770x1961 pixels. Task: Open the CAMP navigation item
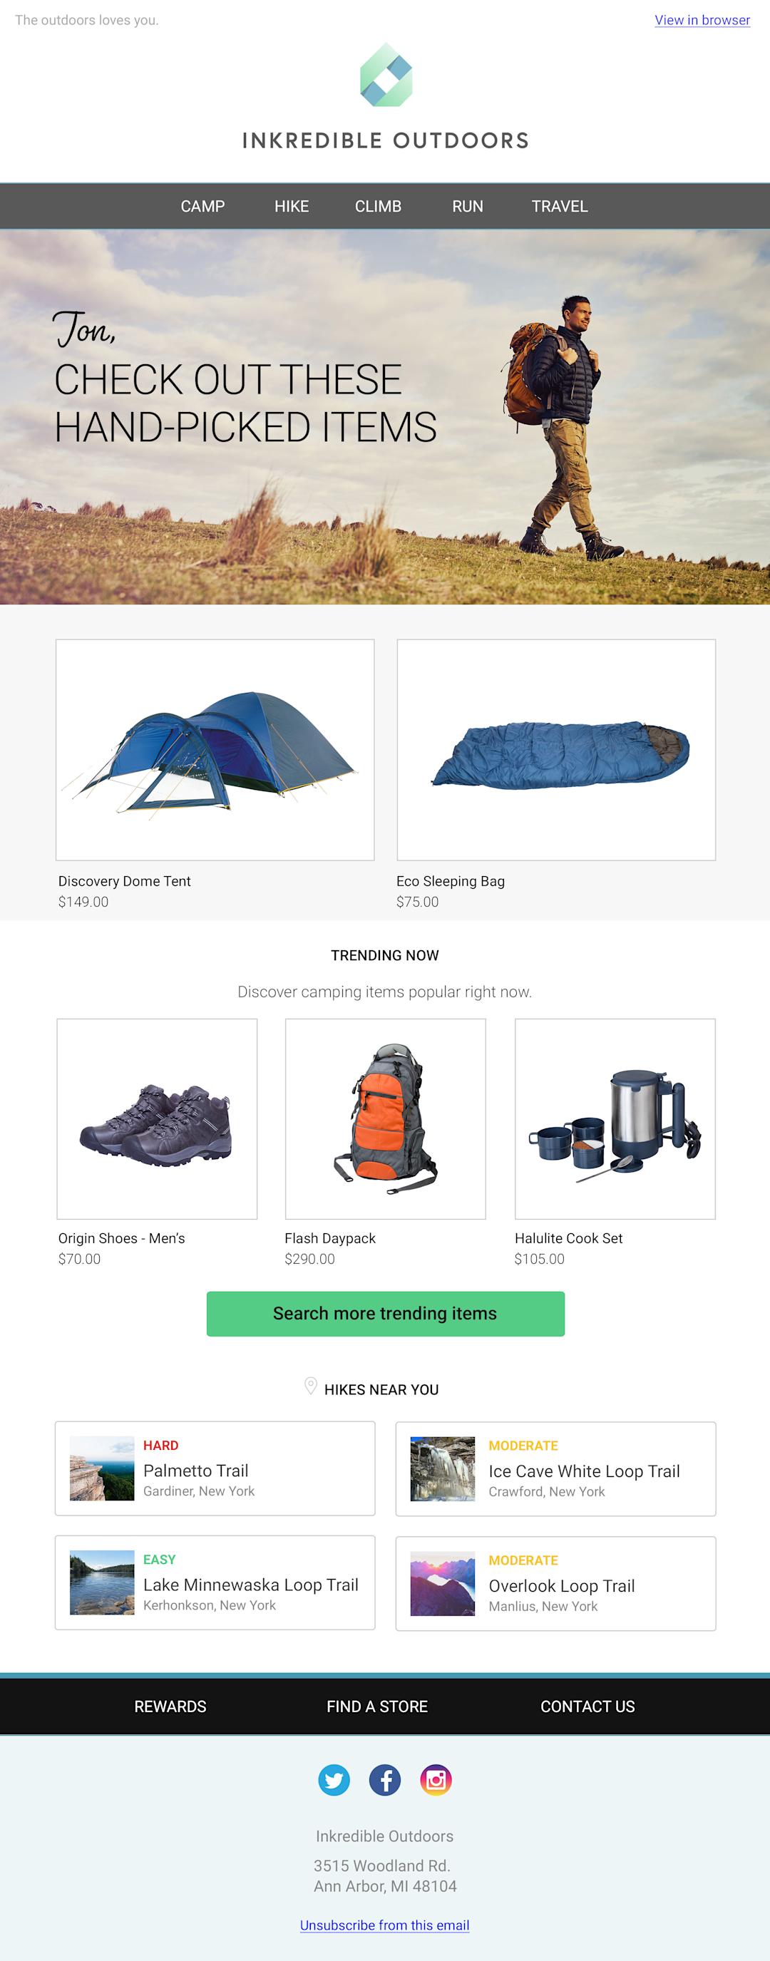coord(202,206)
